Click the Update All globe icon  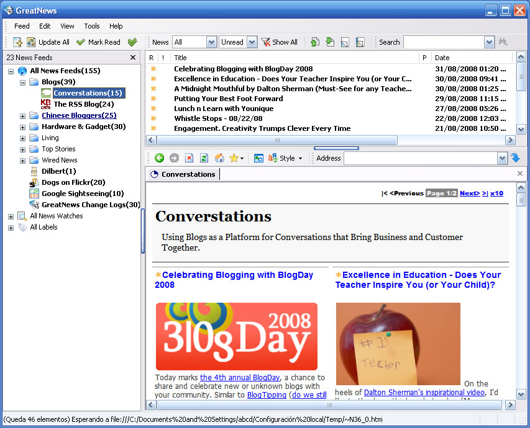click(x=31, y=42)
